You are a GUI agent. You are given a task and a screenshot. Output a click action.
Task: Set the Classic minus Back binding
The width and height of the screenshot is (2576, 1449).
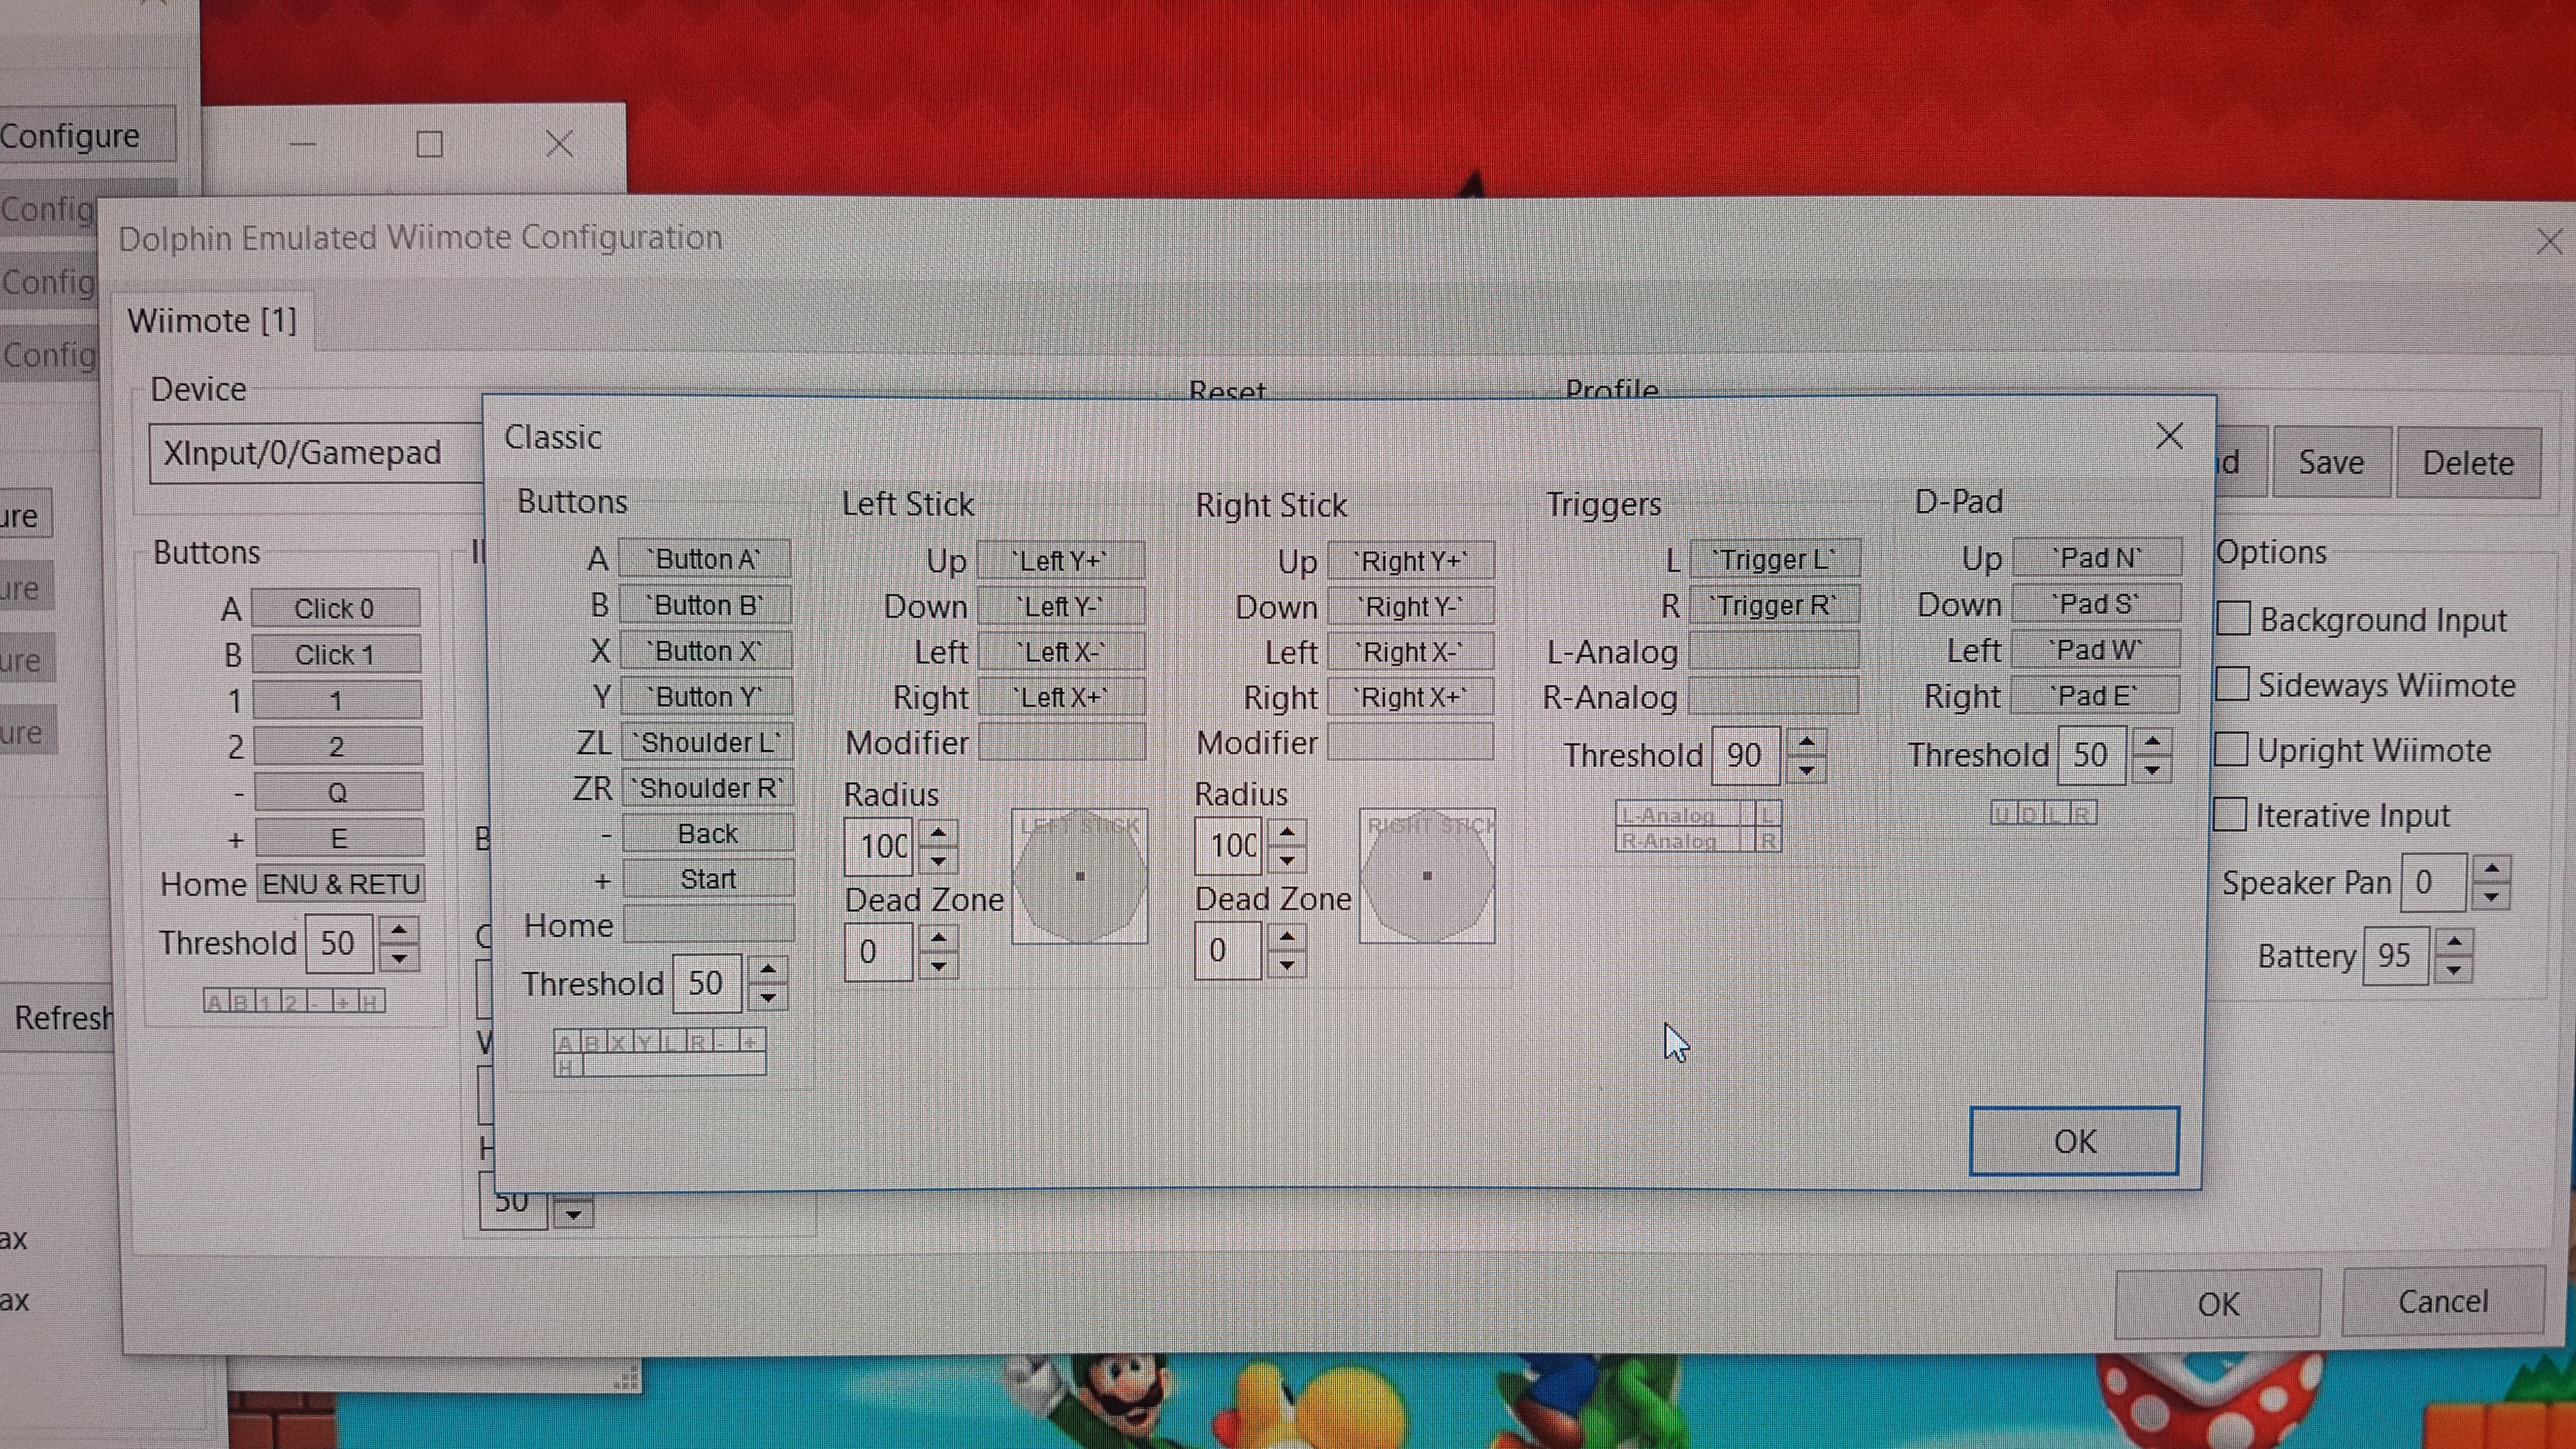[708, 833]
